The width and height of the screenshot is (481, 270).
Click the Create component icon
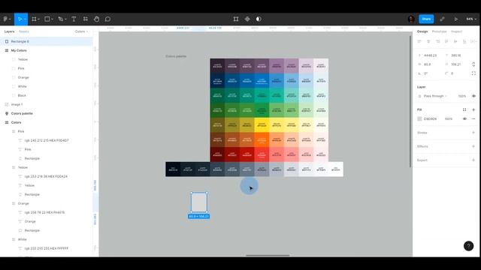click(247, 19)
